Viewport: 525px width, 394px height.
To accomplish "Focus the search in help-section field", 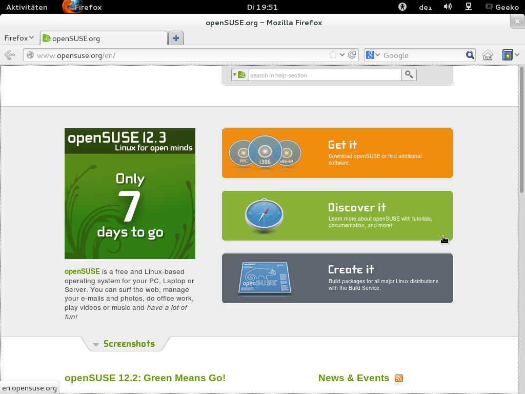I will coord(325,75).
